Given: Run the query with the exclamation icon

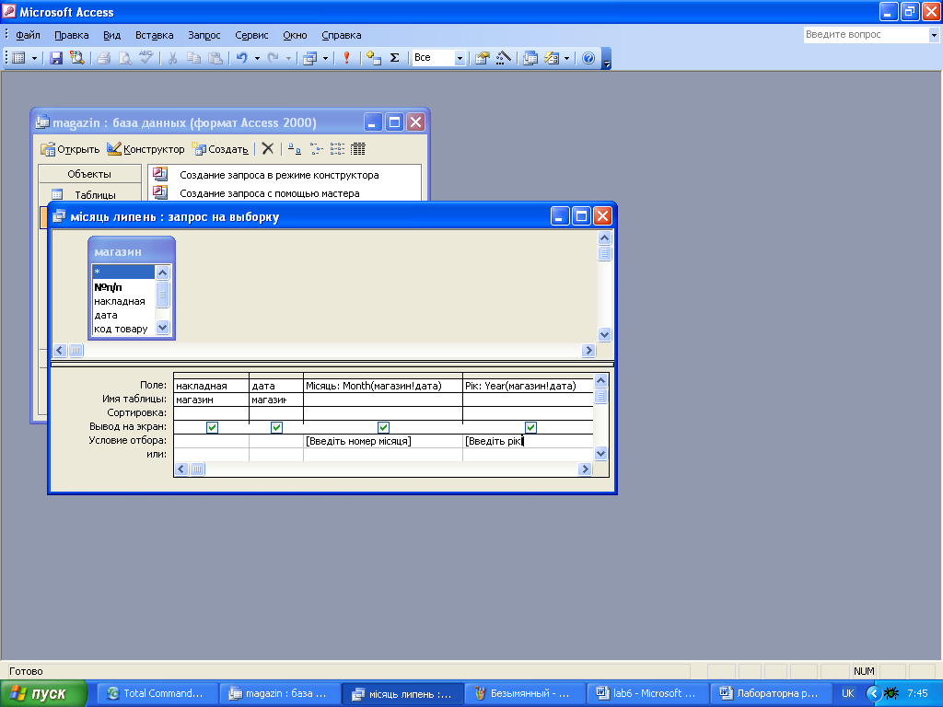Looking at the screenshot, I should [346, 58].
